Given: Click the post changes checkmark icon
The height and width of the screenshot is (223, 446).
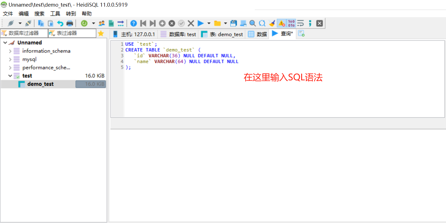Looking at the screenshot, I should pyautogui.click(x=181, y=23).
